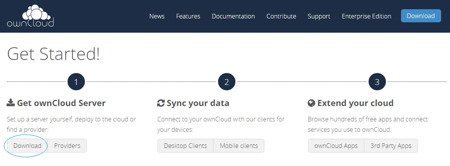Click the sync arrows icon beside Sync your data

click(161, 103)
